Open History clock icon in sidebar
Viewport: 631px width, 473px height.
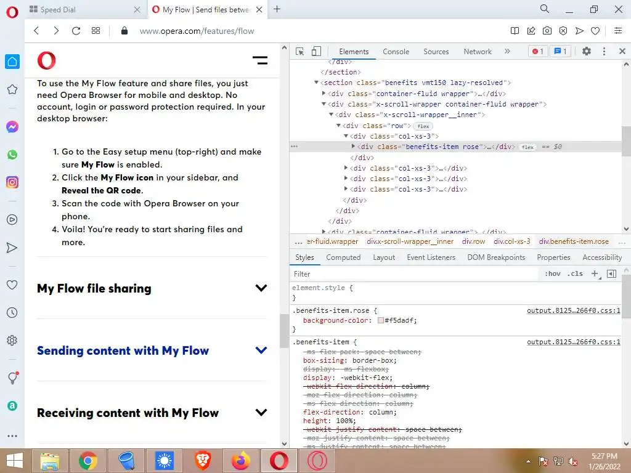point(12,312)
